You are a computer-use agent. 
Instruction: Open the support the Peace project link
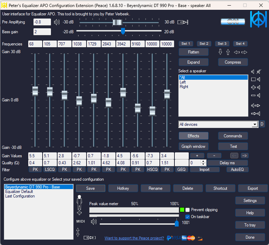(x=134, y=238)
